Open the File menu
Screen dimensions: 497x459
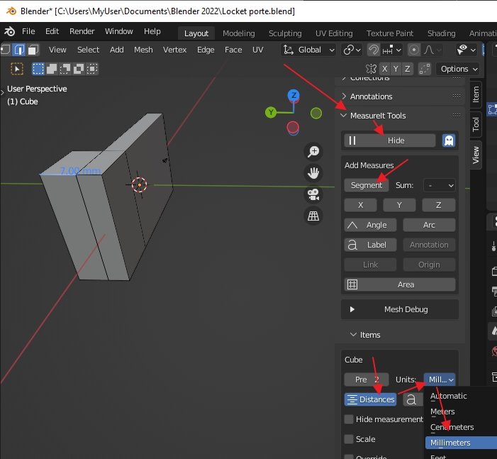click(28, 31)
